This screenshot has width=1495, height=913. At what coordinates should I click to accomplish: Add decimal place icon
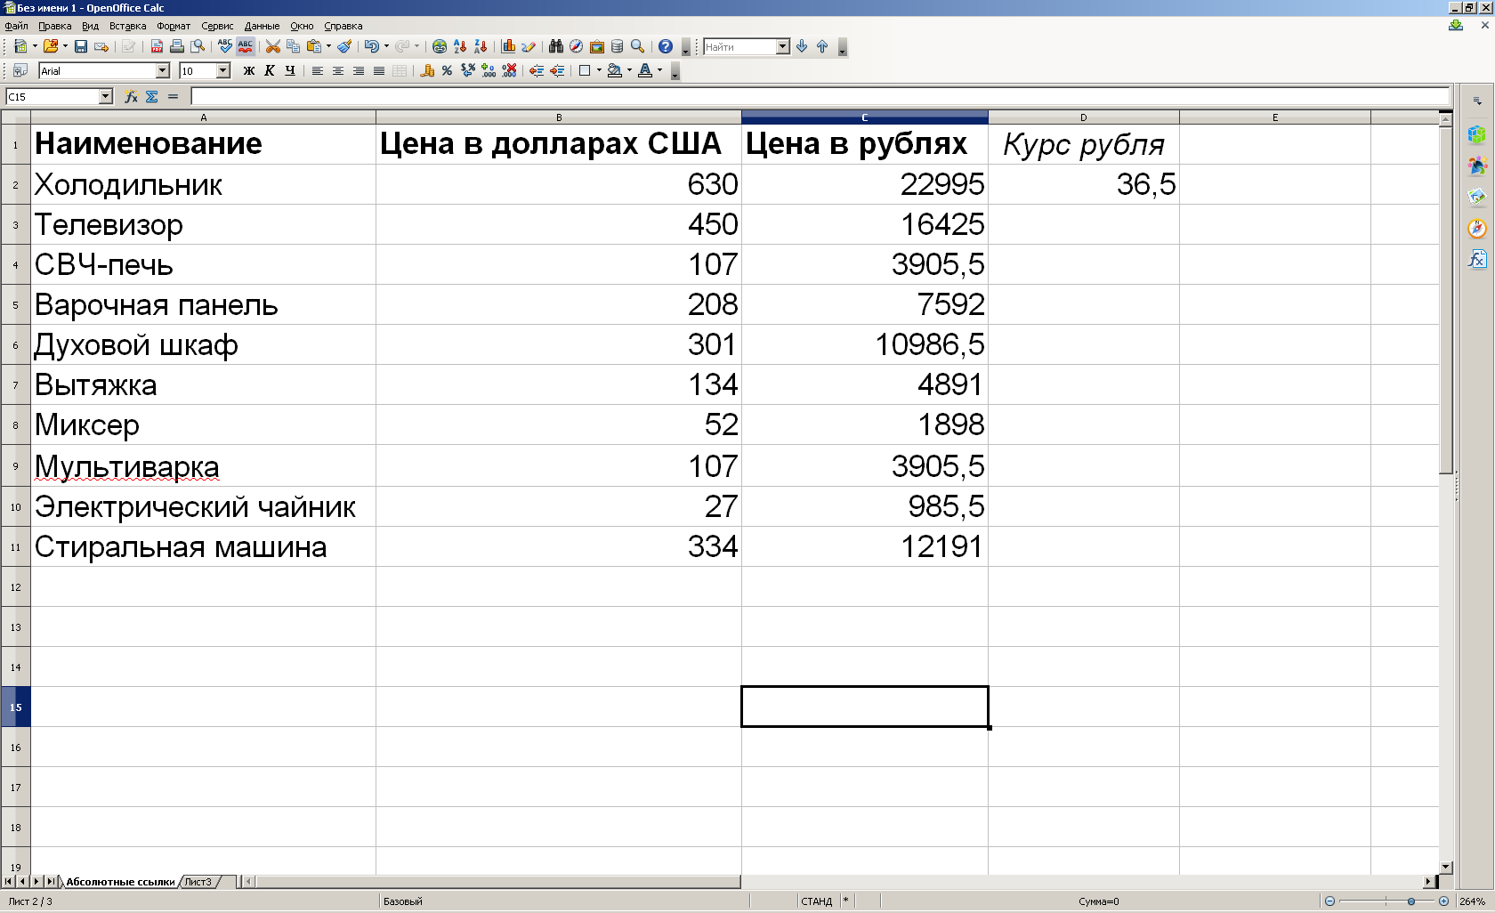(489, 70)
